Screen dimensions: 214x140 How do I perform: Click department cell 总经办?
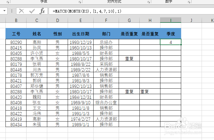106,42
